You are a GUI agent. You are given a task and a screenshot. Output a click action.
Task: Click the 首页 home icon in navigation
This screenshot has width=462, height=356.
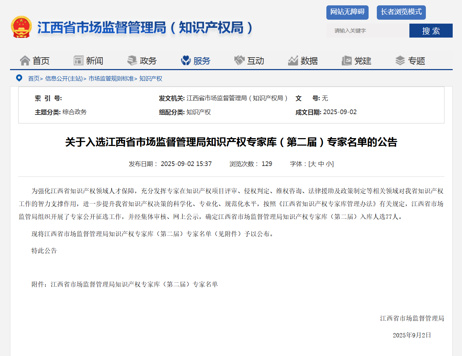click(x=24, y=60)
